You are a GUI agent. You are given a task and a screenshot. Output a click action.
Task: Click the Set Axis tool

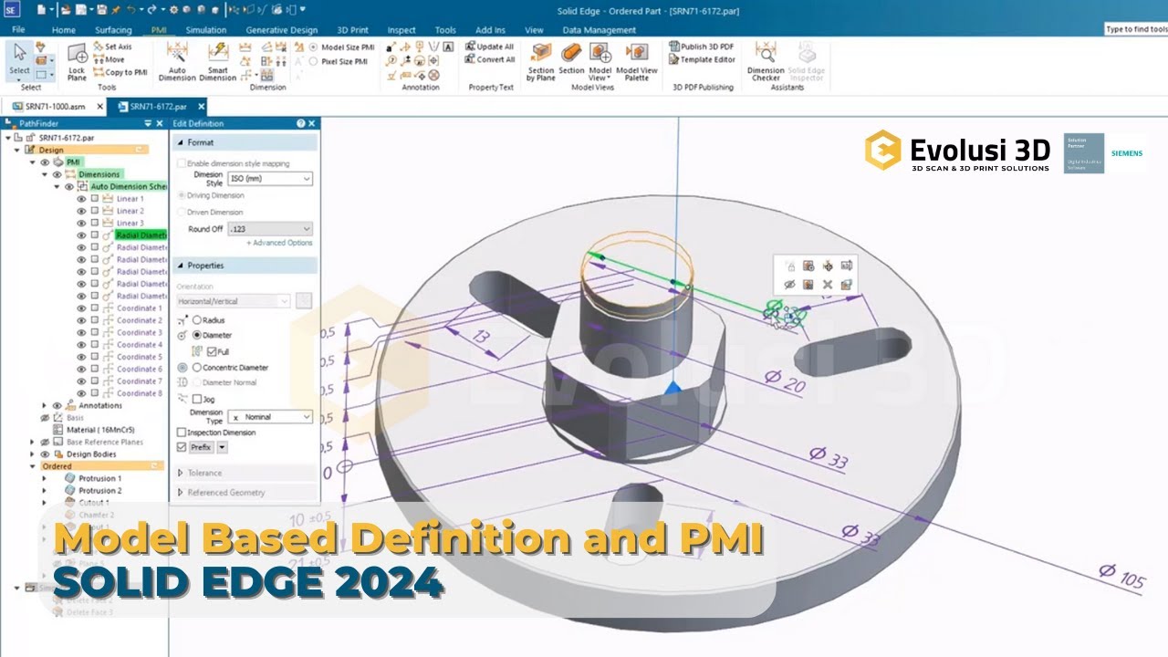111,47
